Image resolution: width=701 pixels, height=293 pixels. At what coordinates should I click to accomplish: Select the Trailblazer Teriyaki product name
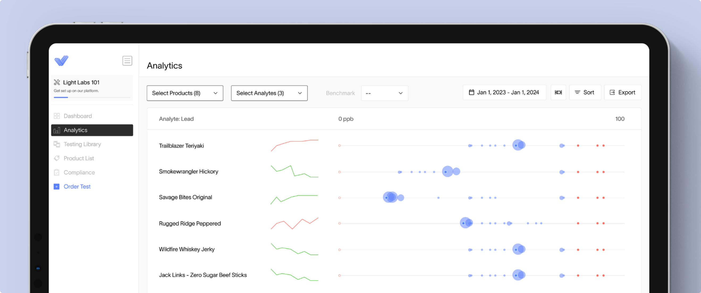point(181,146)
